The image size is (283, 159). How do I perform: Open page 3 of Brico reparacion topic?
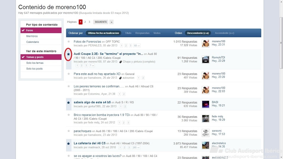(x=128, y=123)
